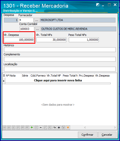Jump to prior page of records
Image resolution: width=120 pixels, height=141 pixels.
(9, 127)
